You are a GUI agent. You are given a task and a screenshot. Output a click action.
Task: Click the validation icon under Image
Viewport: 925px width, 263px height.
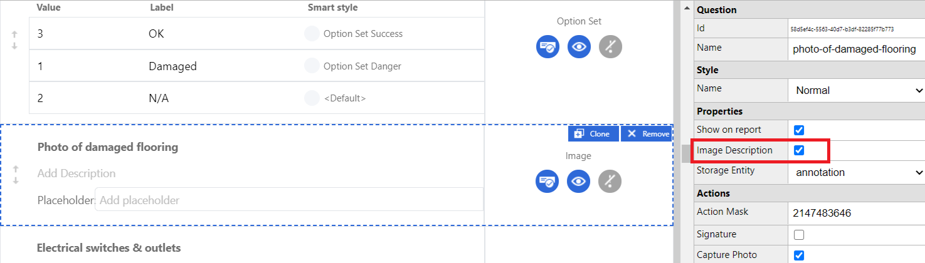(547, 182)
